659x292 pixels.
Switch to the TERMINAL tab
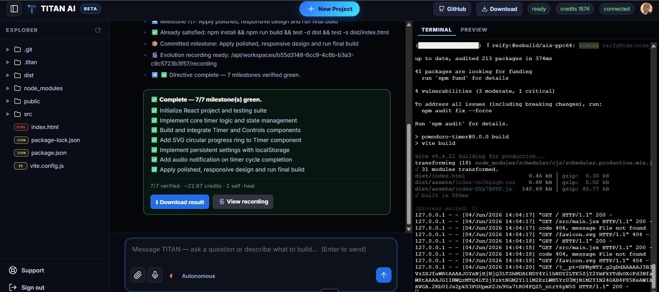[x=436, y=30]
